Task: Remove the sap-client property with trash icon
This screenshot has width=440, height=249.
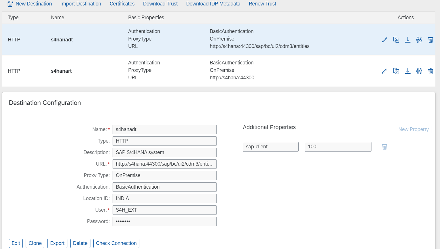Action: 384,147
